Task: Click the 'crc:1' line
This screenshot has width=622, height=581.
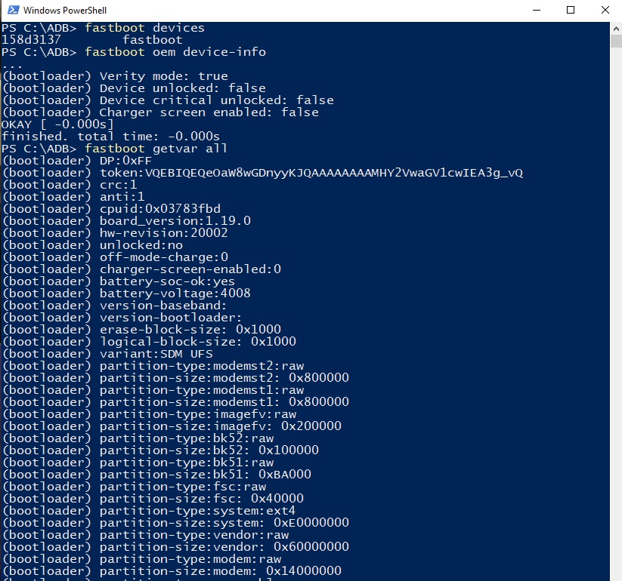Action: click(70, 185)
